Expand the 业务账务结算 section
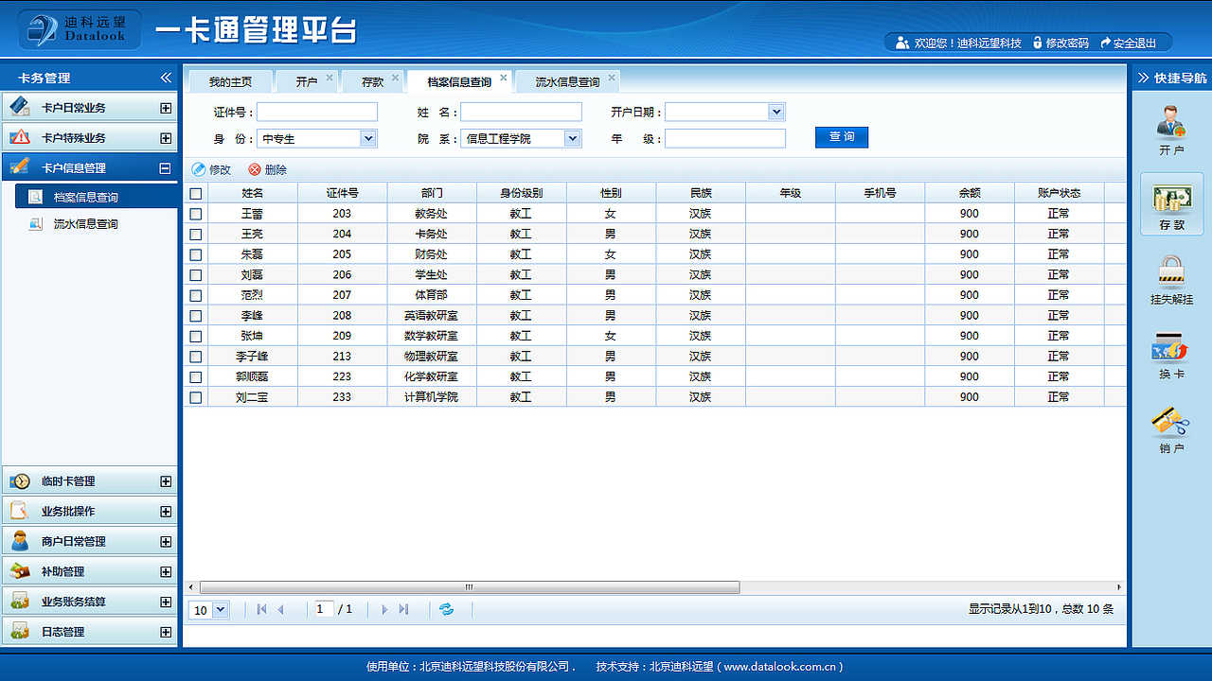 pyautogui.click(x=166, y=602)
